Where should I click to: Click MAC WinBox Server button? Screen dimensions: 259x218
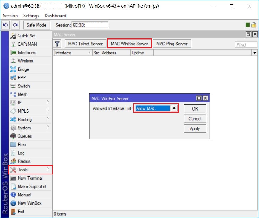click(x=129, y=44)
